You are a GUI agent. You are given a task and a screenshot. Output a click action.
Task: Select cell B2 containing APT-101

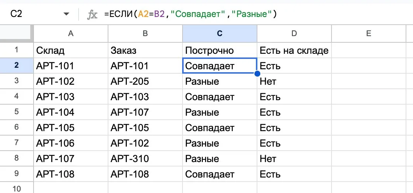[x=145, y=66]
